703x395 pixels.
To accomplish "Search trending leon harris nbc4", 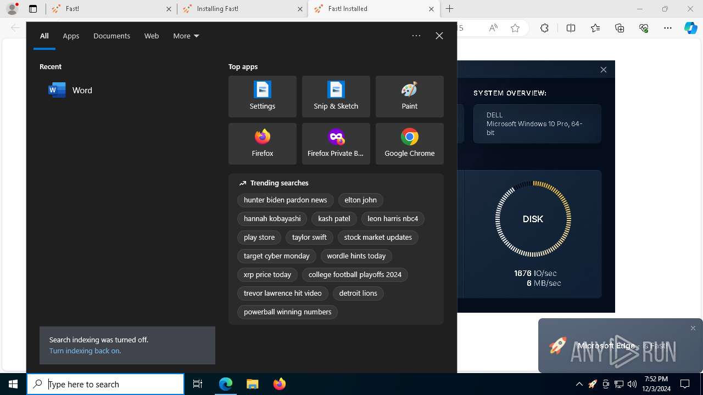I will coord(393,219).
